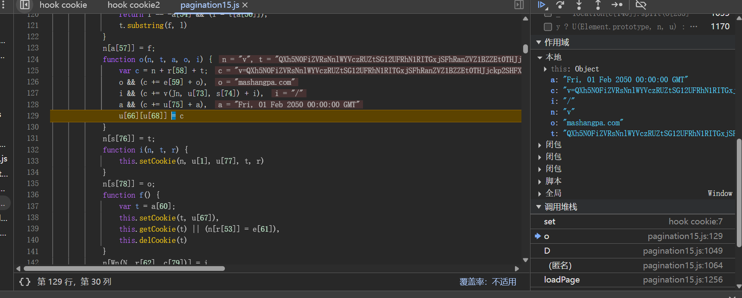
Task: Click the 覆盖率: 不适用 coverage status
Action: (x=488, y=282)
